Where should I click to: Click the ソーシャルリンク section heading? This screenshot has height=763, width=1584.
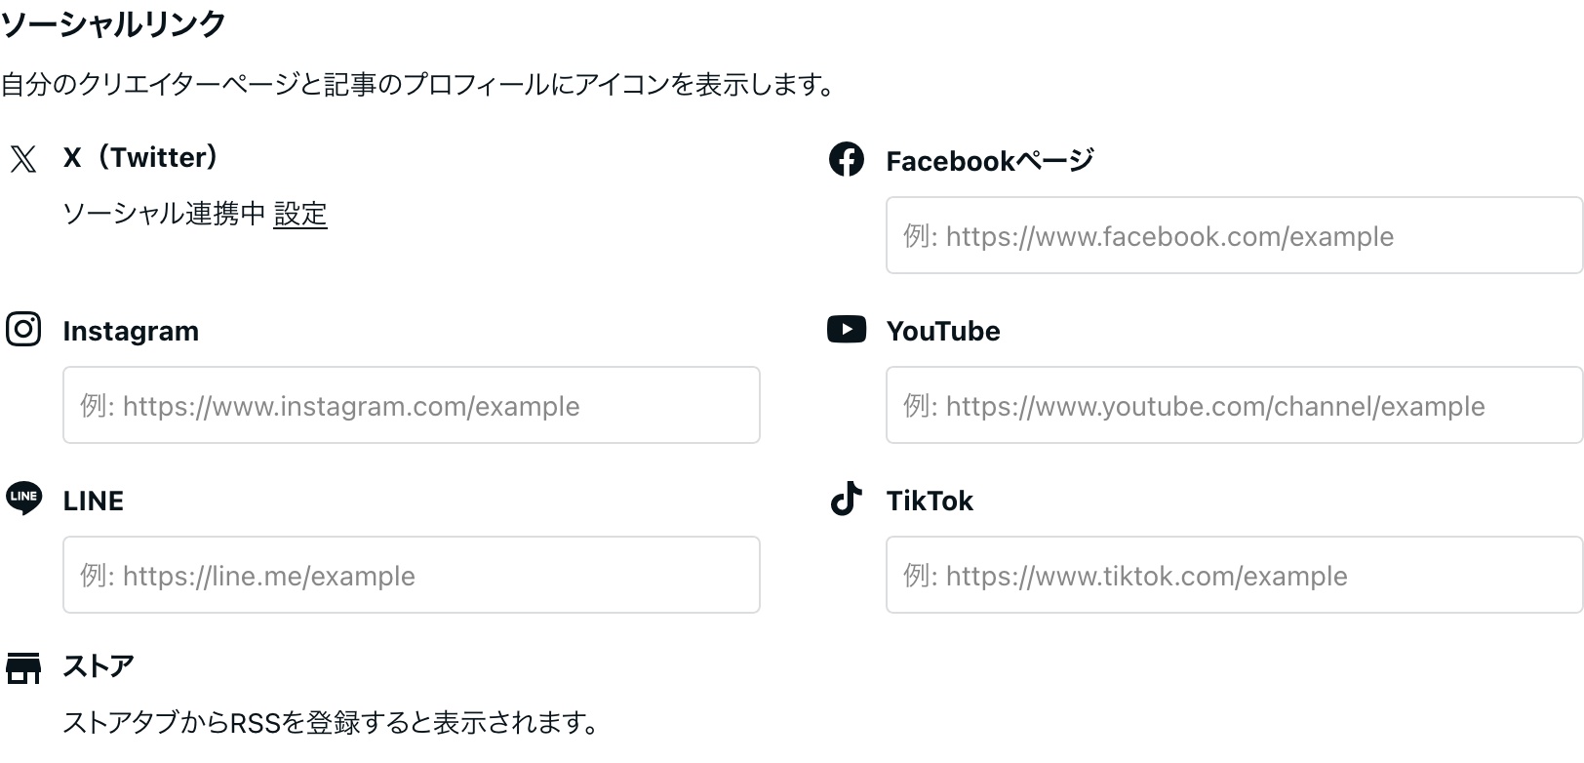coord(114,23)
